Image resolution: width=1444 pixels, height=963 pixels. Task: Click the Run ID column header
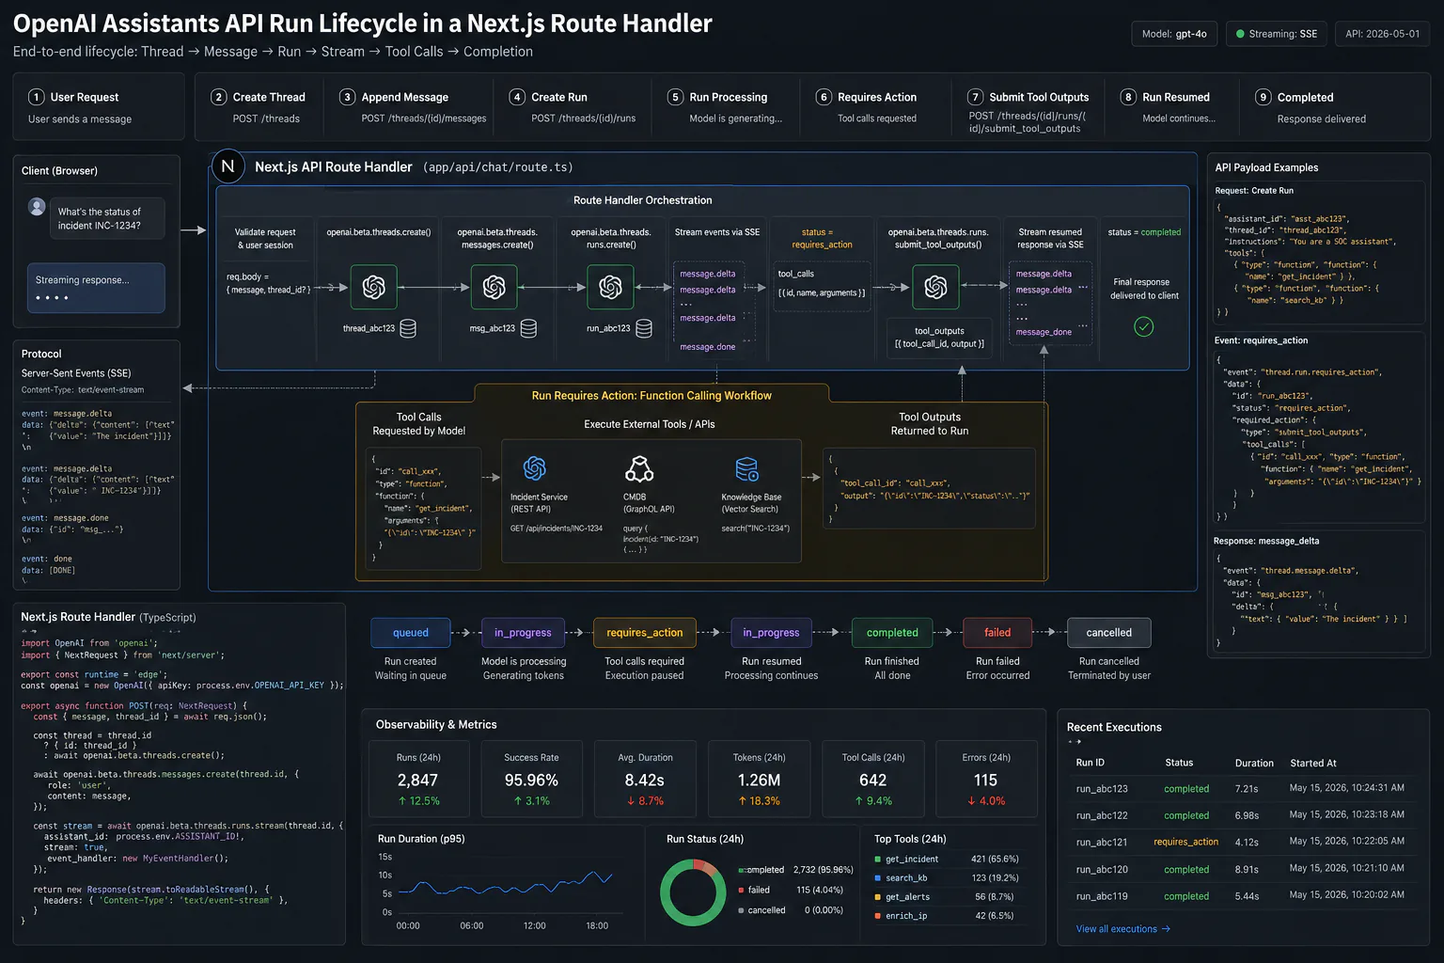coord(1090,763)
